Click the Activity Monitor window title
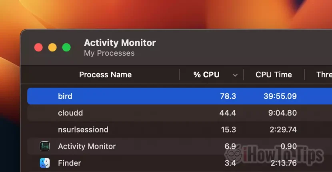The height and width of the screenshot is (172, 332). pos(120,43)
